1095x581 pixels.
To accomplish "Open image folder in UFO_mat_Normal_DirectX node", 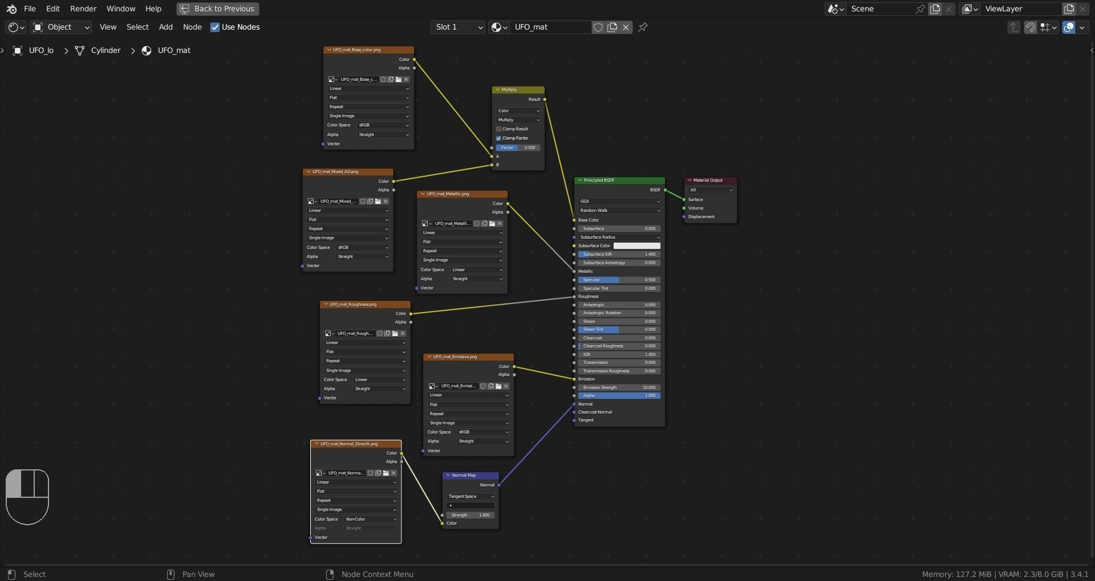I will pos(386,473).
